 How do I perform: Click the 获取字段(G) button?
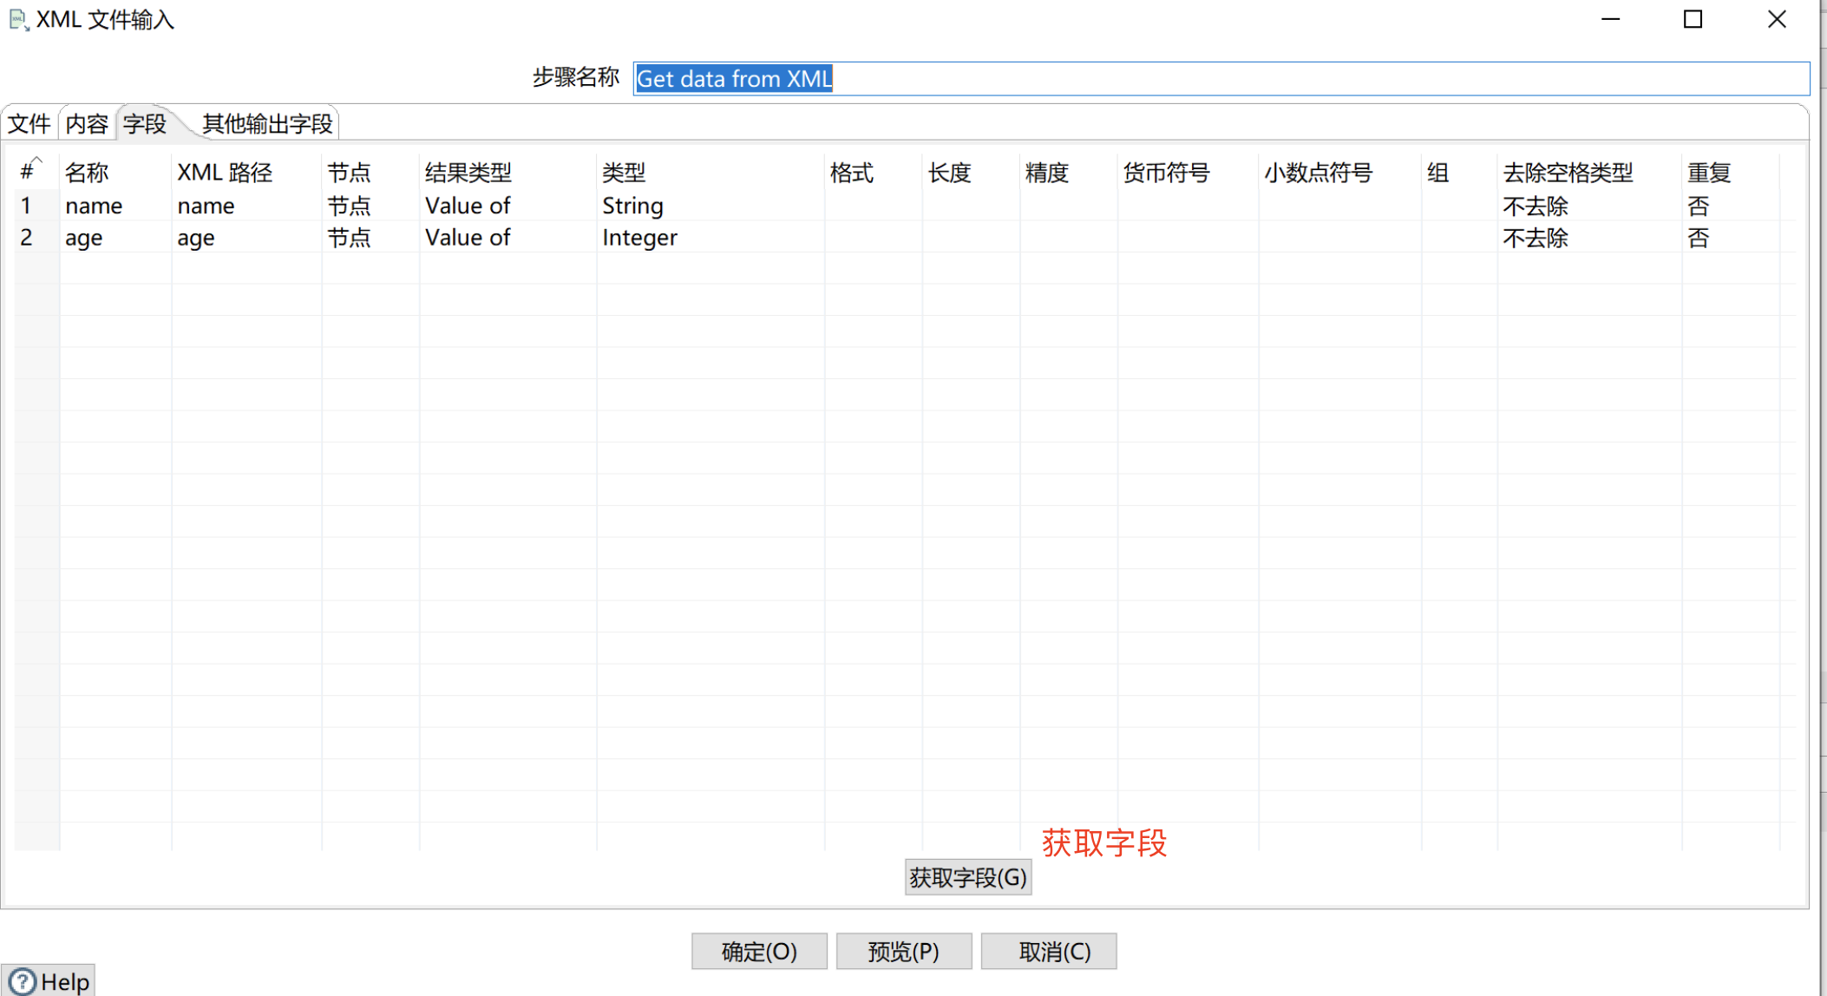967,877
